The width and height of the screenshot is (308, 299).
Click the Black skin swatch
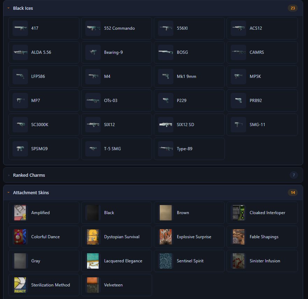point(93,213)
